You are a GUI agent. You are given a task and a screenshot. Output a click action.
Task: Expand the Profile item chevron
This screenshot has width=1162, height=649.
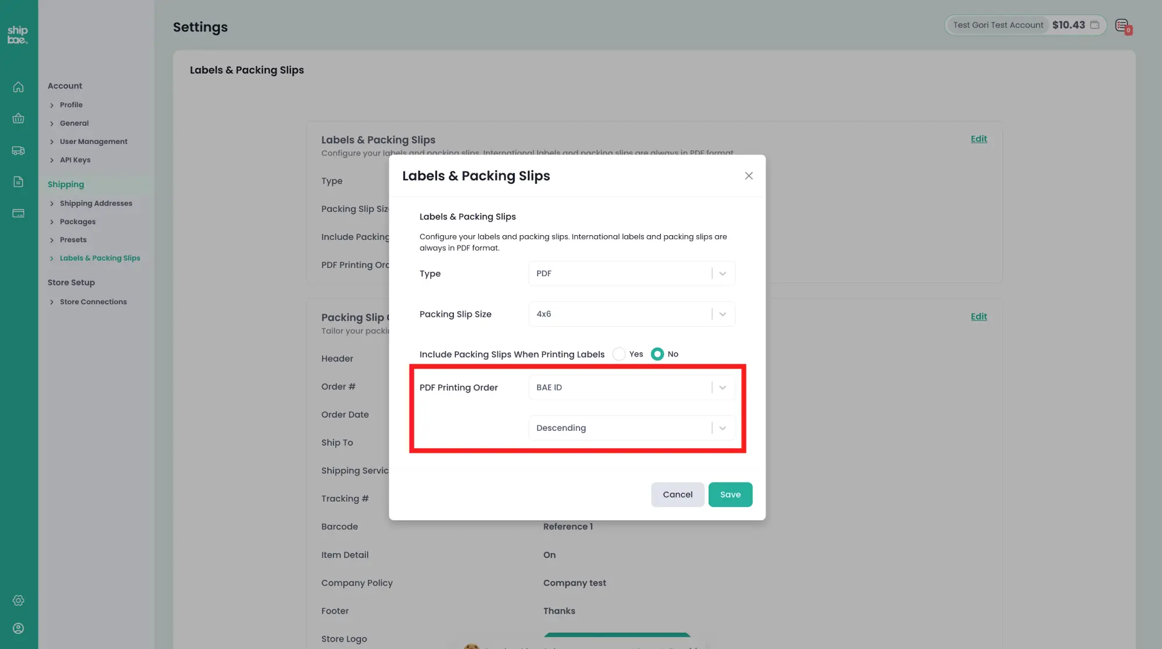[x=52, y=105]
